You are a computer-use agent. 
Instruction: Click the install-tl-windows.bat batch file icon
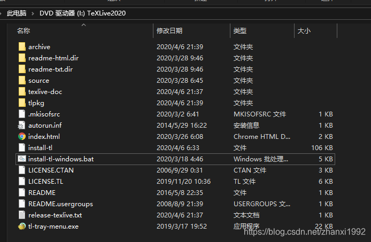click(22, 159)
